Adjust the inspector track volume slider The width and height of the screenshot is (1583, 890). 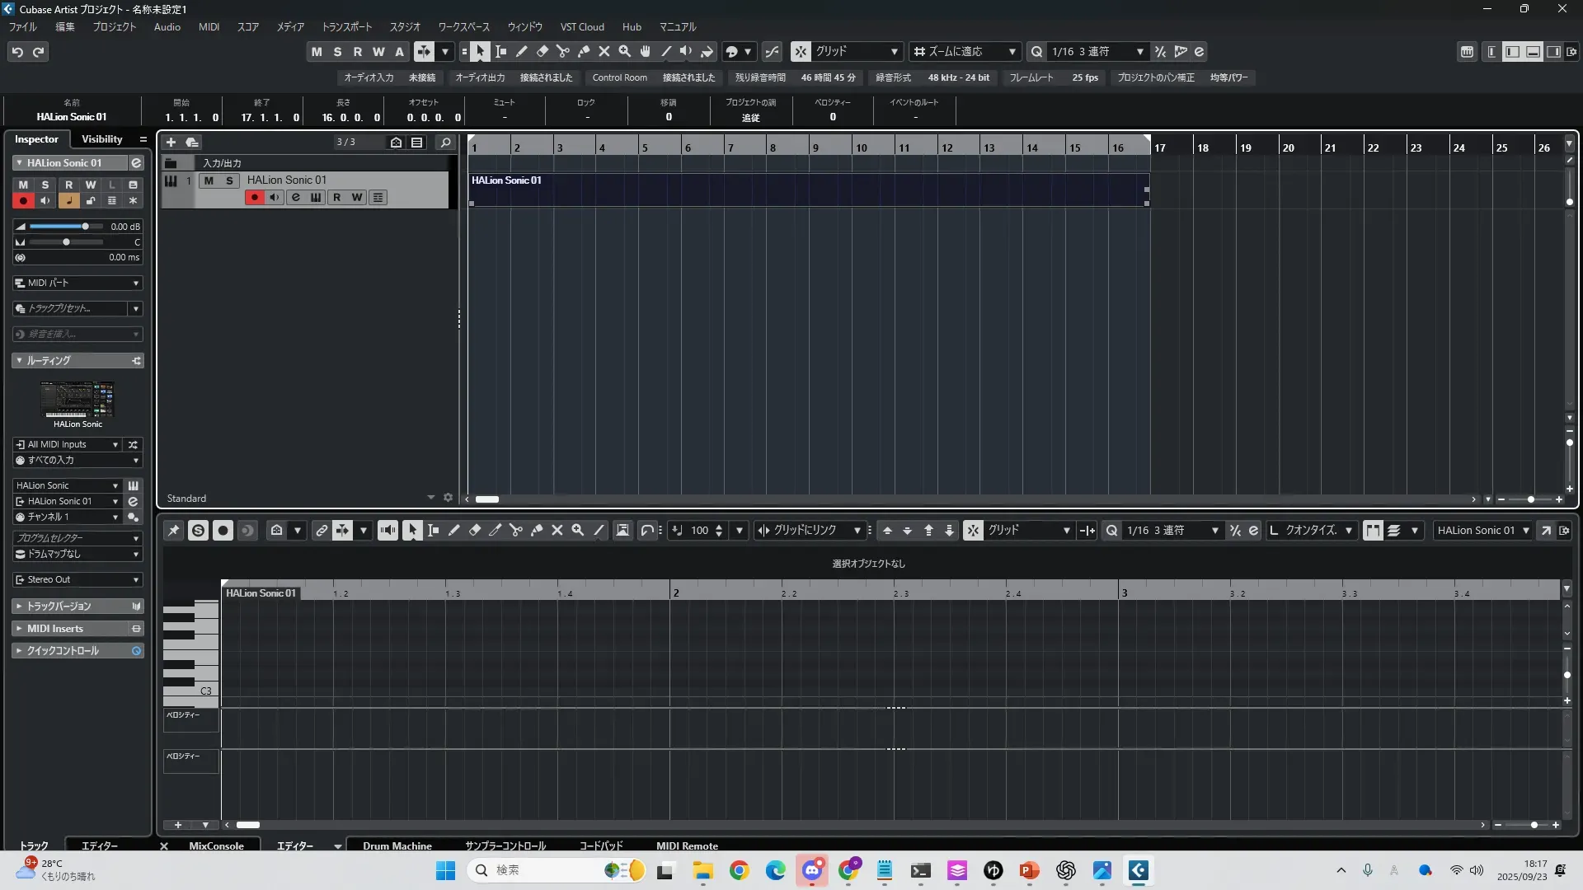[84, 227]
